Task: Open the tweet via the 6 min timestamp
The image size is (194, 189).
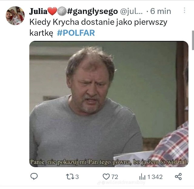Action: (x=161, y=11)
